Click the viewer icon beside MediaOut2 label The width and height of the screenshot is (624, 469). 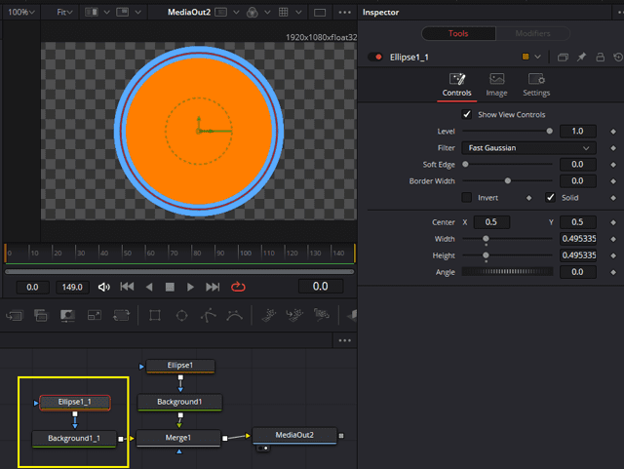[x=221, y=13]
